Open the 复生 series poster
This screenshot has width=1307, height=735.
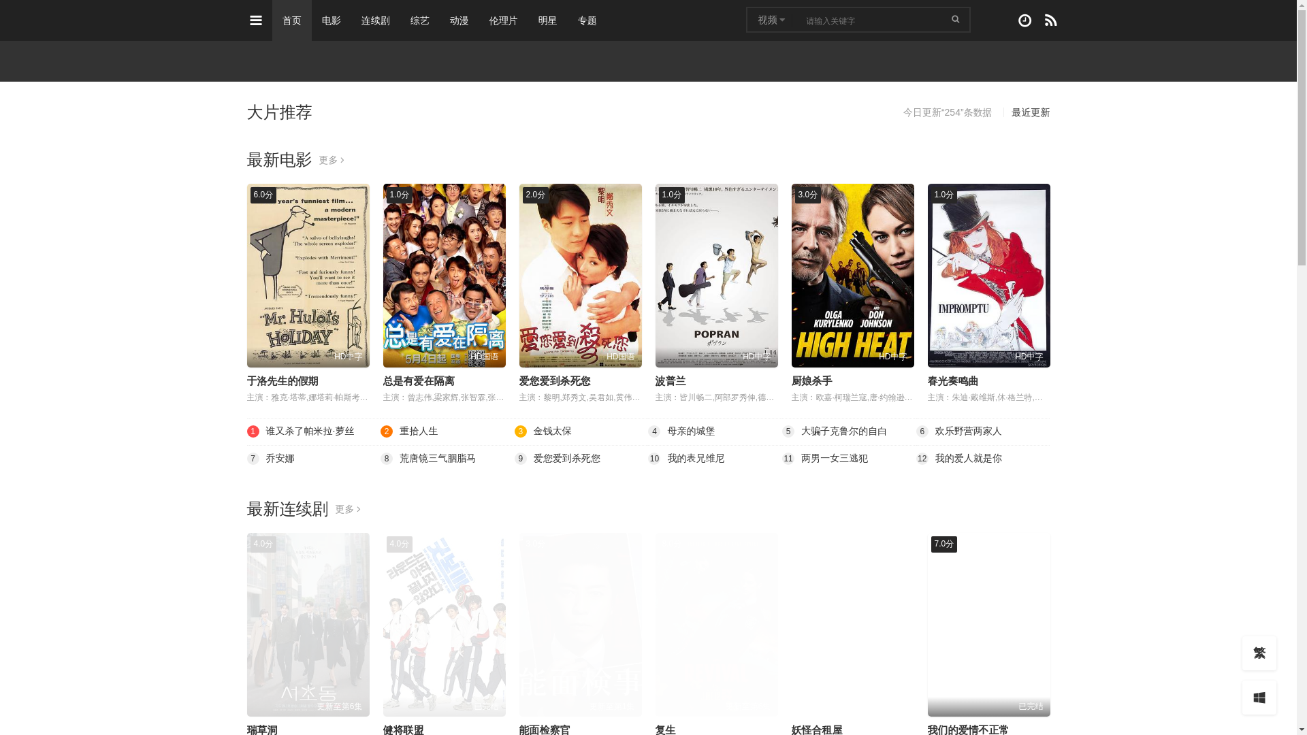717,625
